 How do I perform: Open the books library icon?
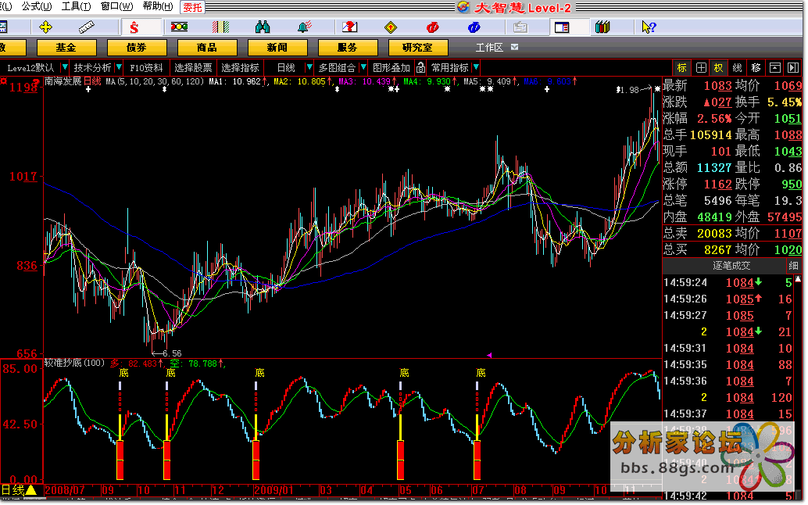602,27
